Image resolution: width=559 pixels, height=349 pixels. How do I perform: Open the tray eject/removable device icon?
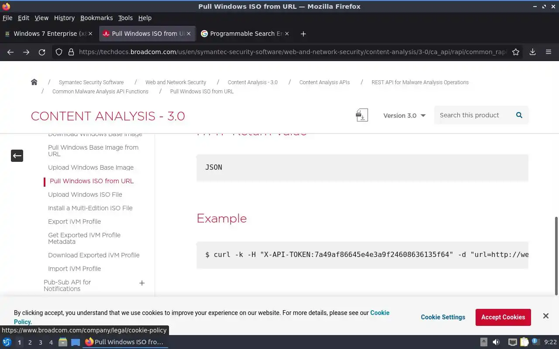click(x=484, y=342)
